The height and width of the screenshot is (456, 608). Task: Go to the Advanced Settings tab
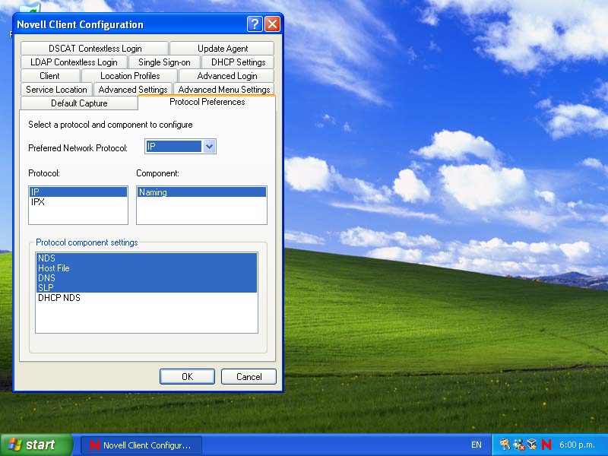tap(133, 89)
